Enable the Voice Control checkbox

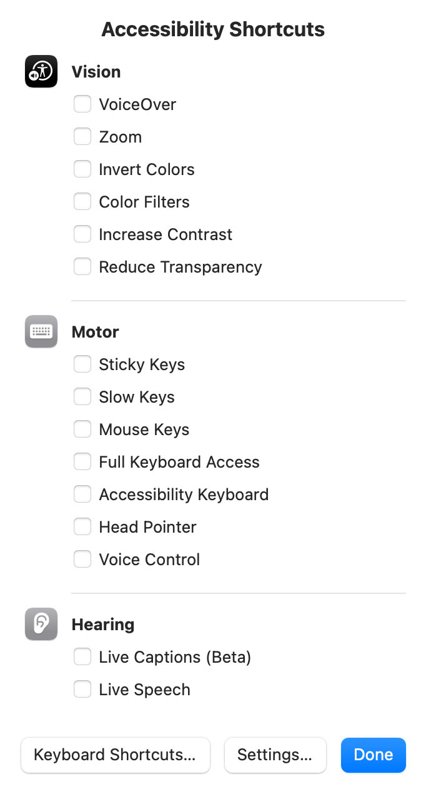click(x=82, y=559)
